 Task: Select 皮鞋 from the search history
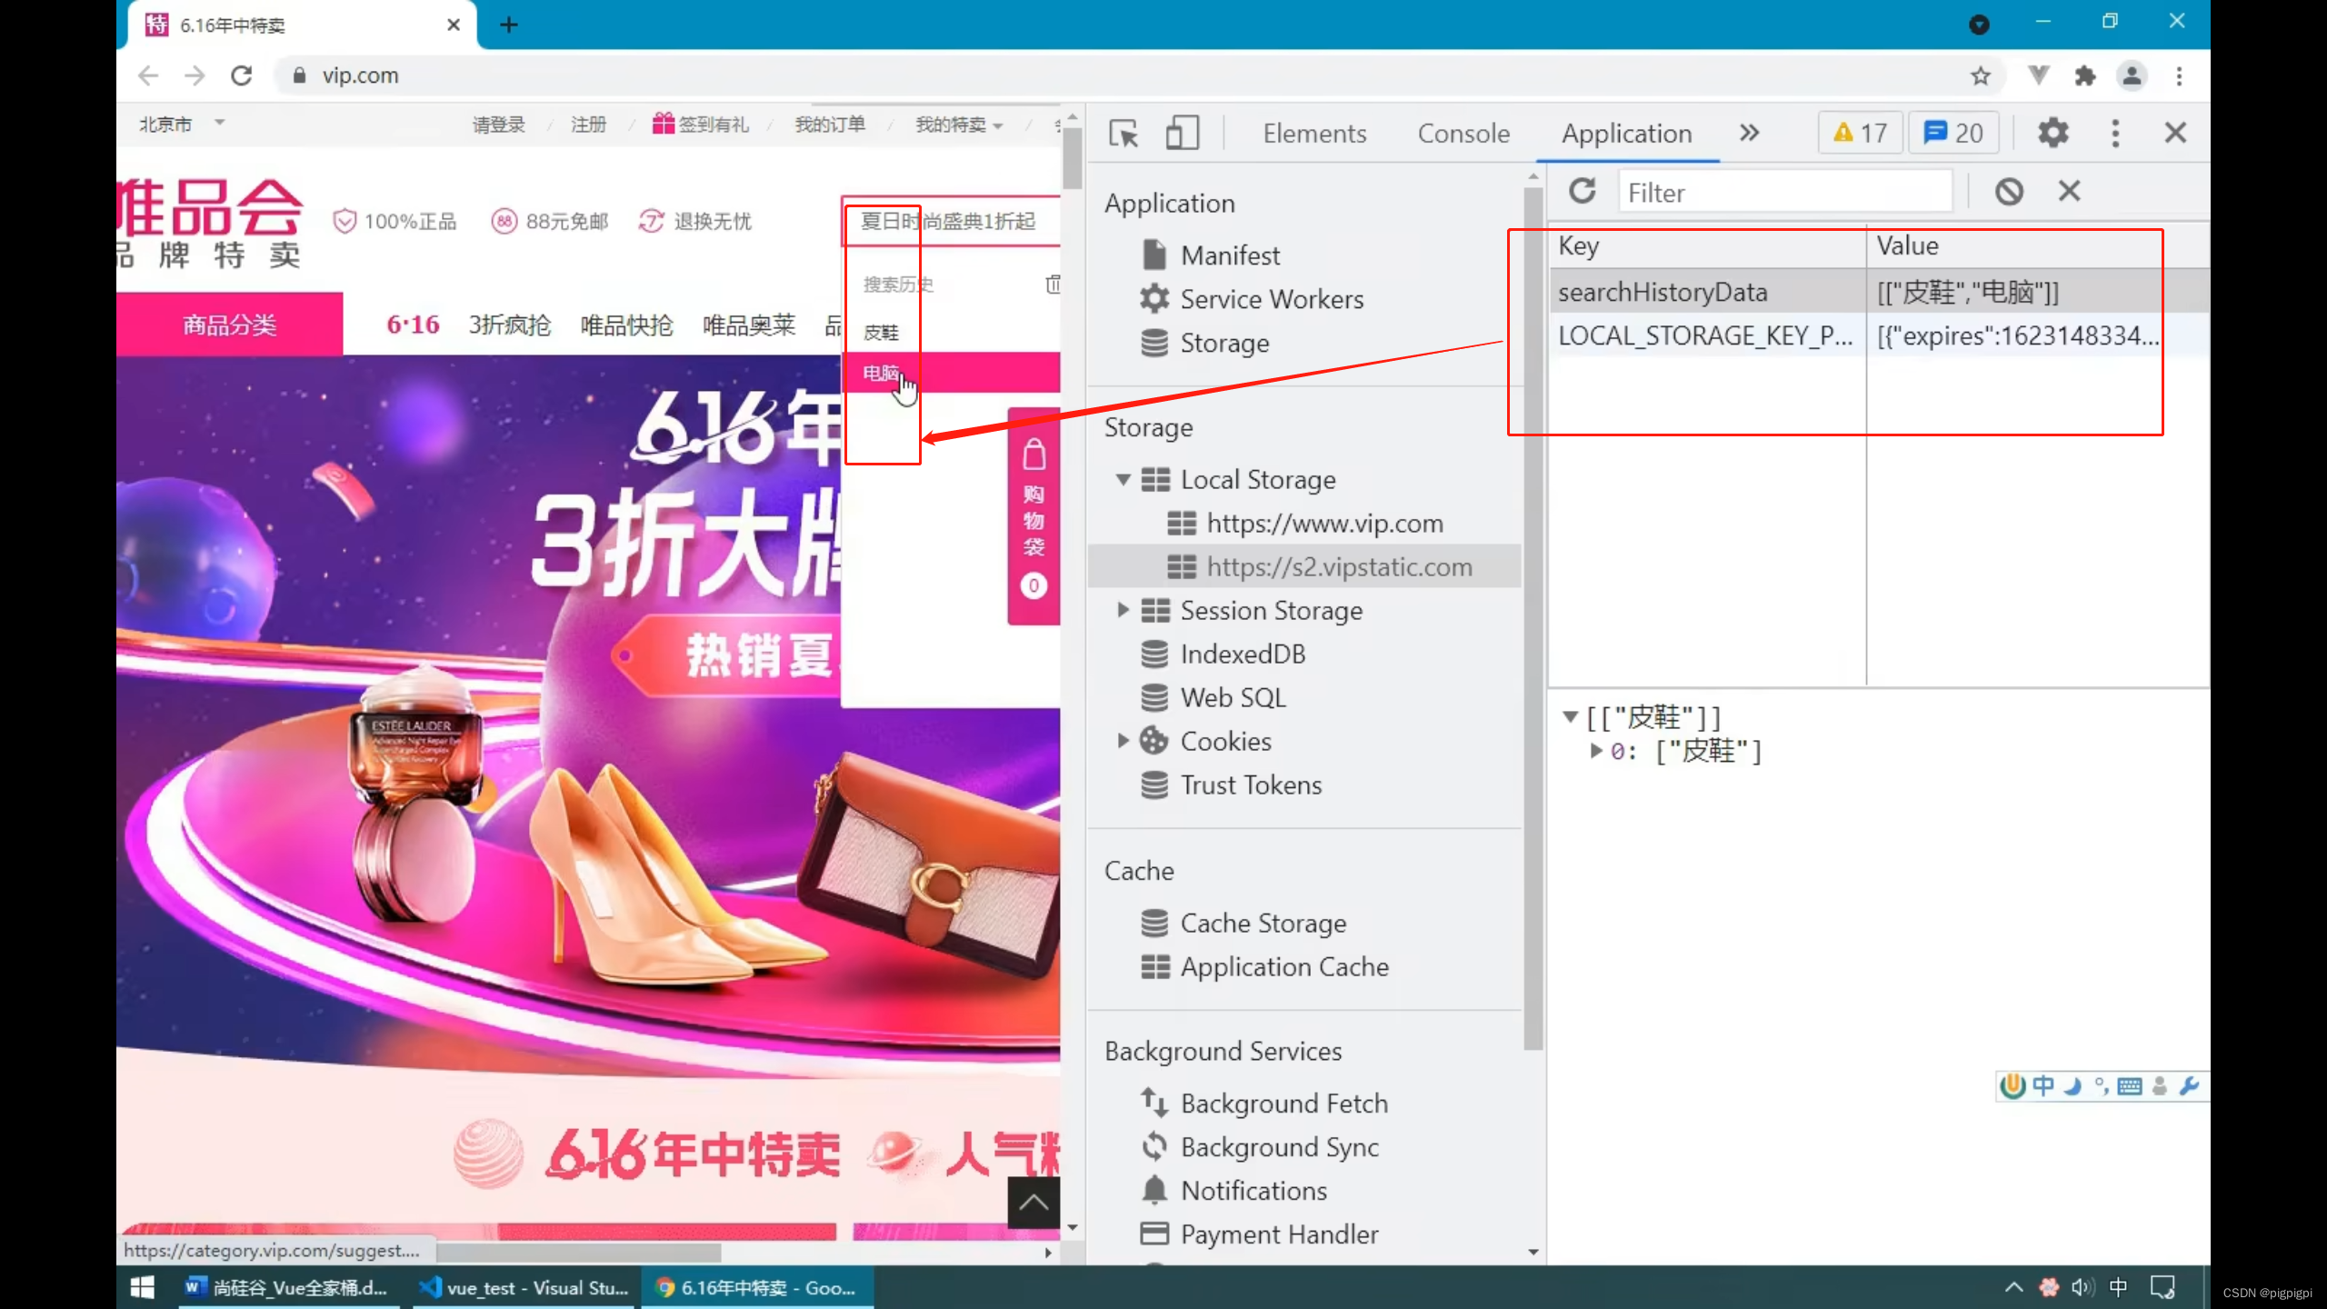[x=880, y=332]
